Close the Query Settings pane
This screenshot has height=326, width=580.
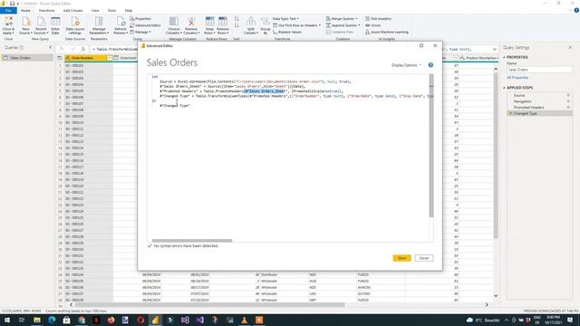coord(570,47)
